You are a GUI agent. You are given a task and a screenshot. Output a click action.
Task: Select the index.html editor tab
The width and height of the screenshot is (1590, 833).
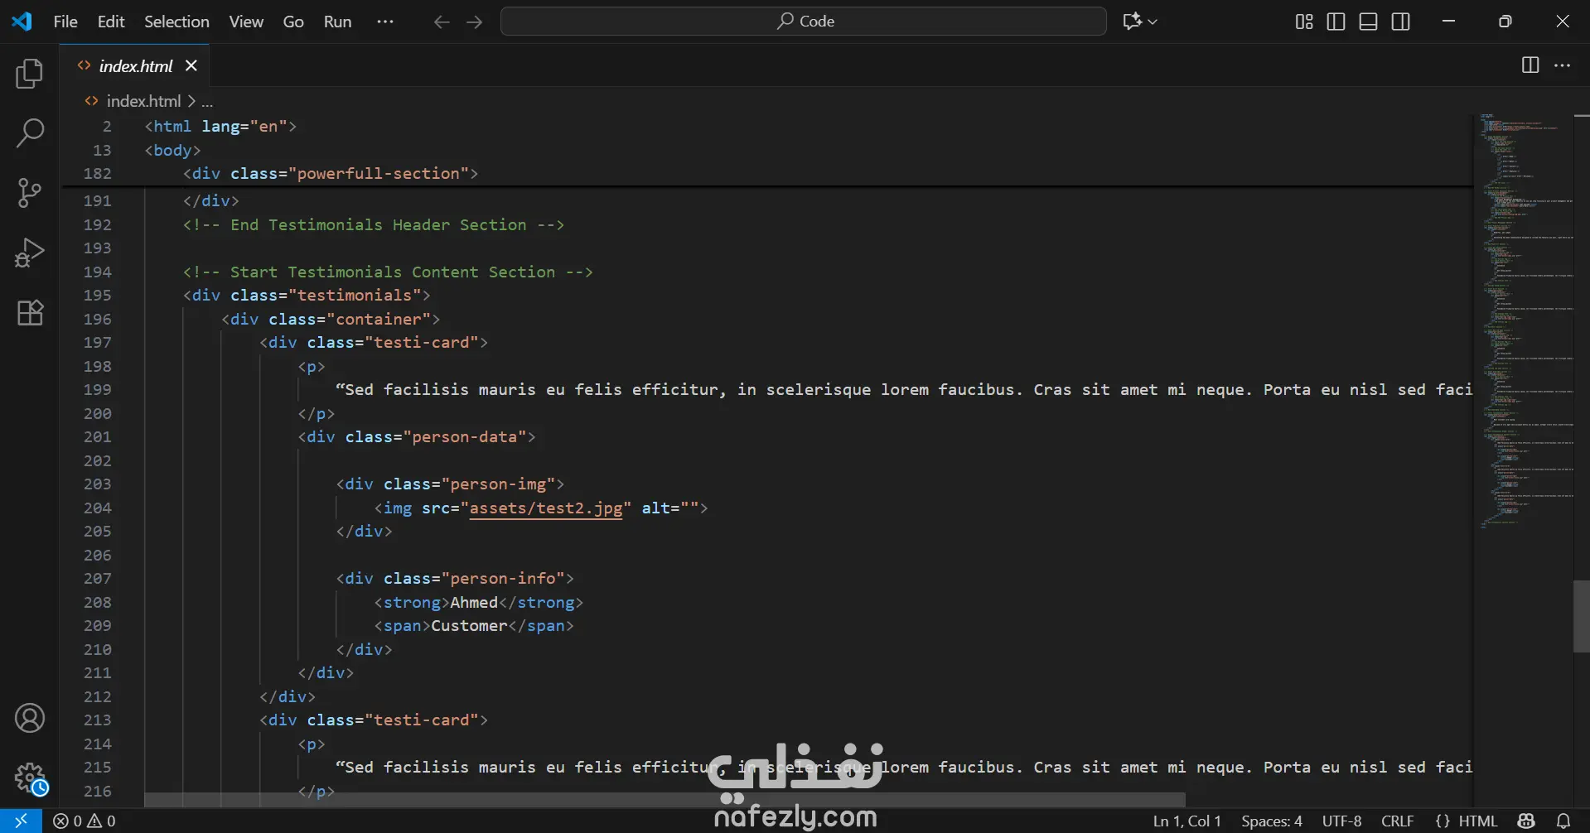[135, 65]
